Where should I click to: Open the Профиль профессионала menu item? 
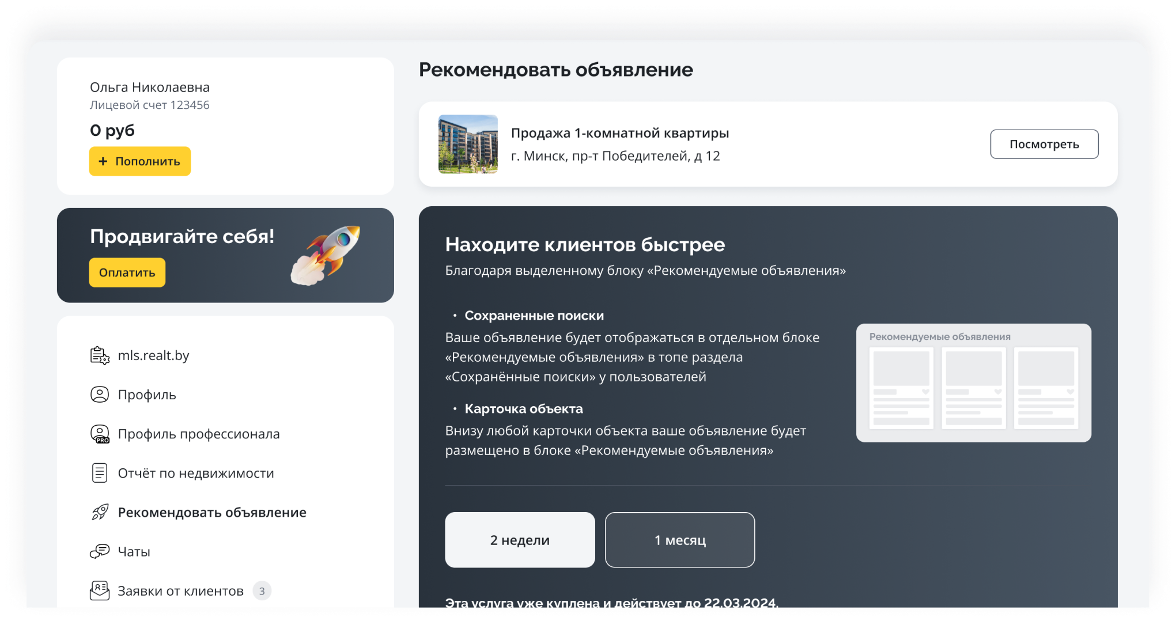point(199,434)
